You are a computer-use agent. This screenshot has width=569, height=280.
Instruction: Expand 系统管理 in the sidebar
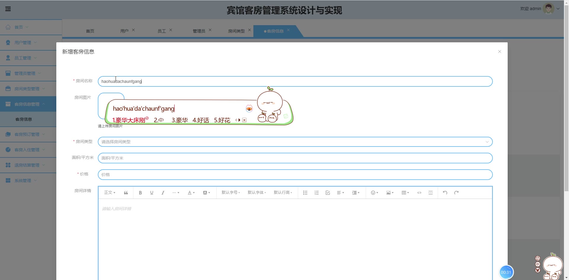pos(28,181)
